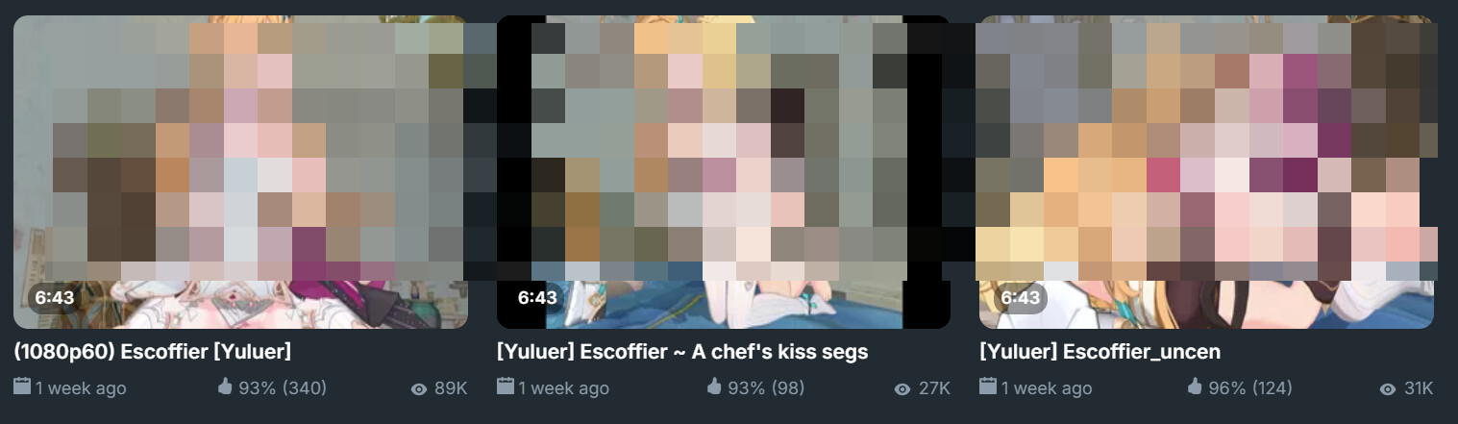Screen dimensions: 1458x424
Task: Click the thumbs-up icon beside 96% (124)
Action: tap(1195, 387)
